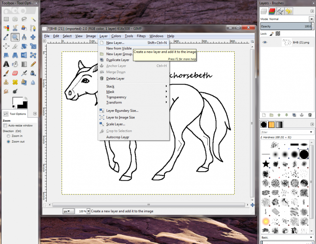Choose the Heal tool

point(15,82)
